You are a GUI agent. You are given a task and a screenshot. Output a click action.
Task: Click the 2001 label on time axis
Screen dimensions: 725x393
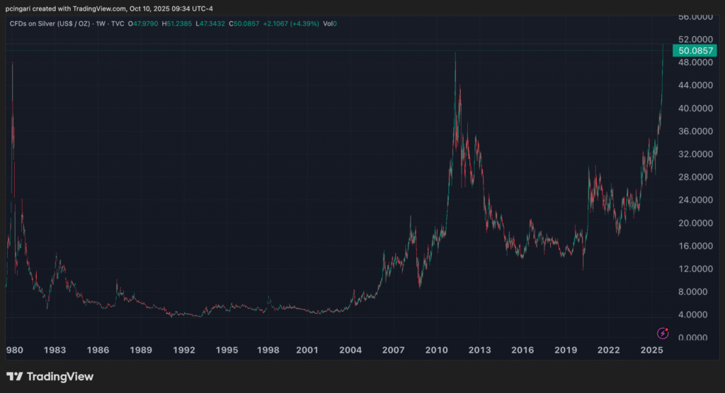[307, 350]
